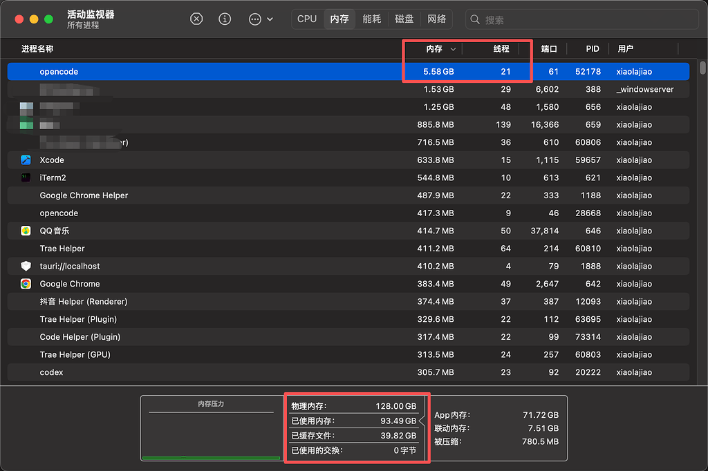Open the more options ellipsis menu
Screen dimensions: 708x471
(x=255, y=19)
